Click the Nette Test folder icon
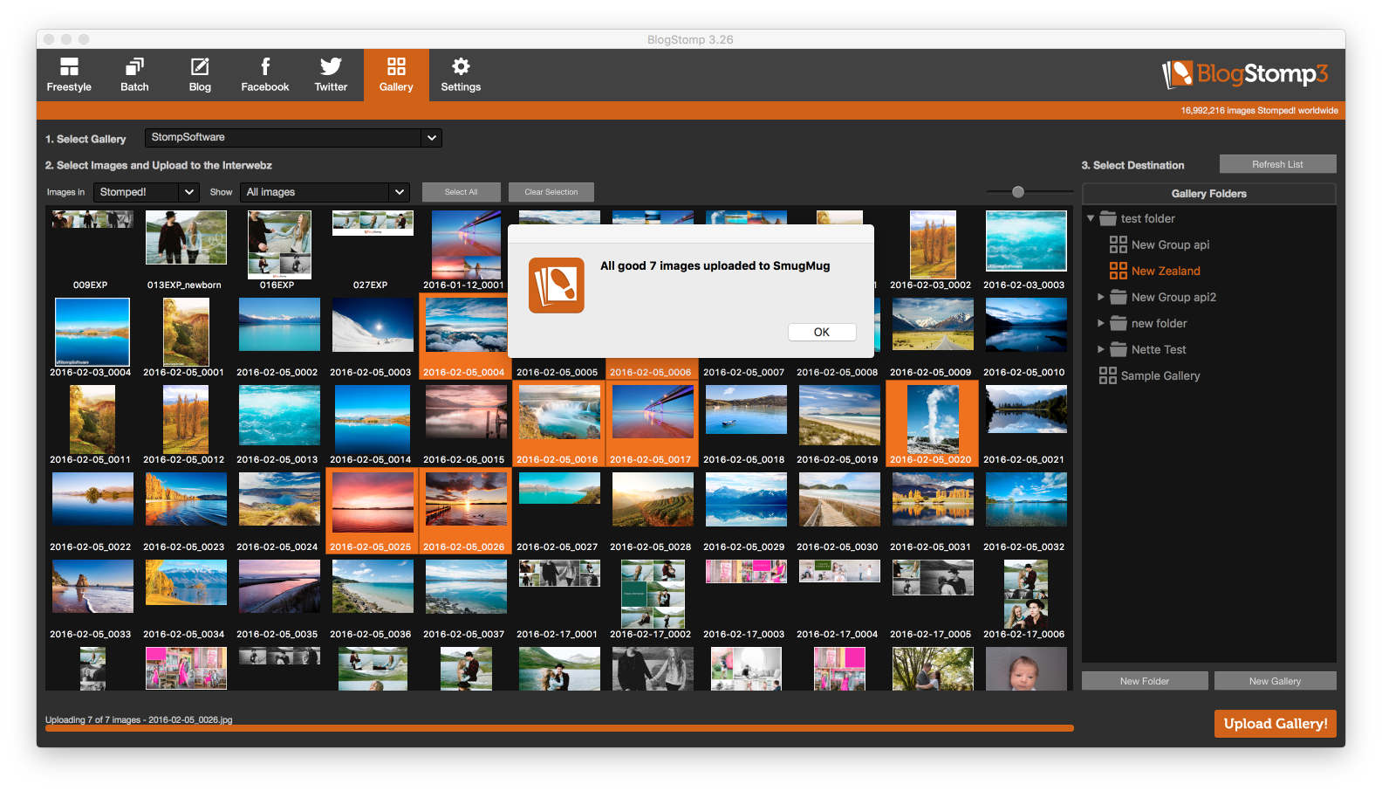 tap(1119, 349)
